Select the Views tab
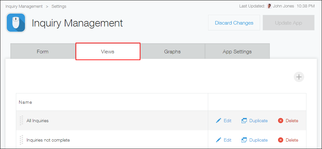The height and width of the screenshot is (149, 322). tap(108, 52)
